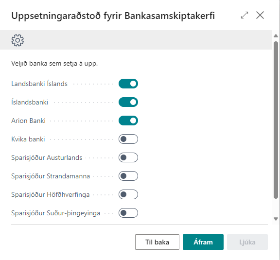This screenshot has height=260, width=280.
Task: Close the Uppsetningaraðstoð dialog
Action: point(260,15)
